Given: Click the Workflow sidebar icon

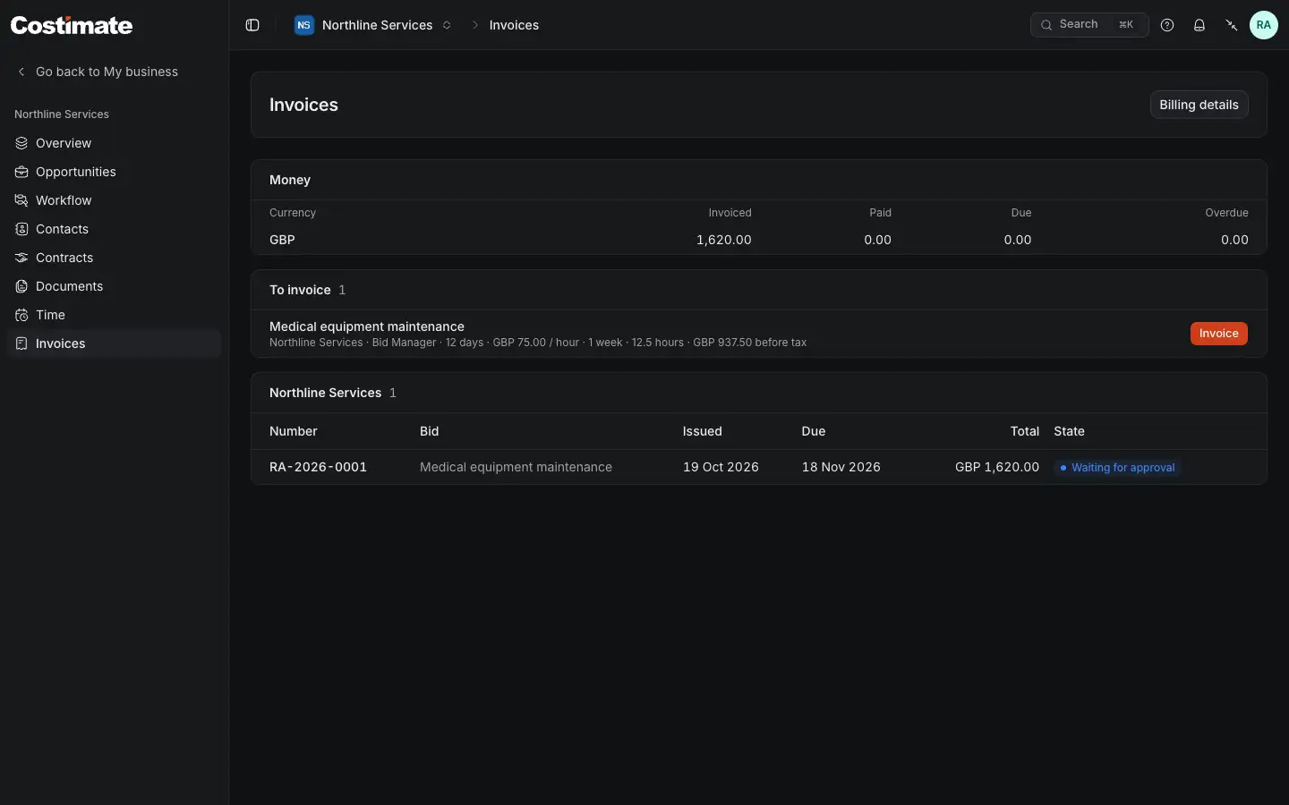Looking at the screenshot, I should 21,200.
